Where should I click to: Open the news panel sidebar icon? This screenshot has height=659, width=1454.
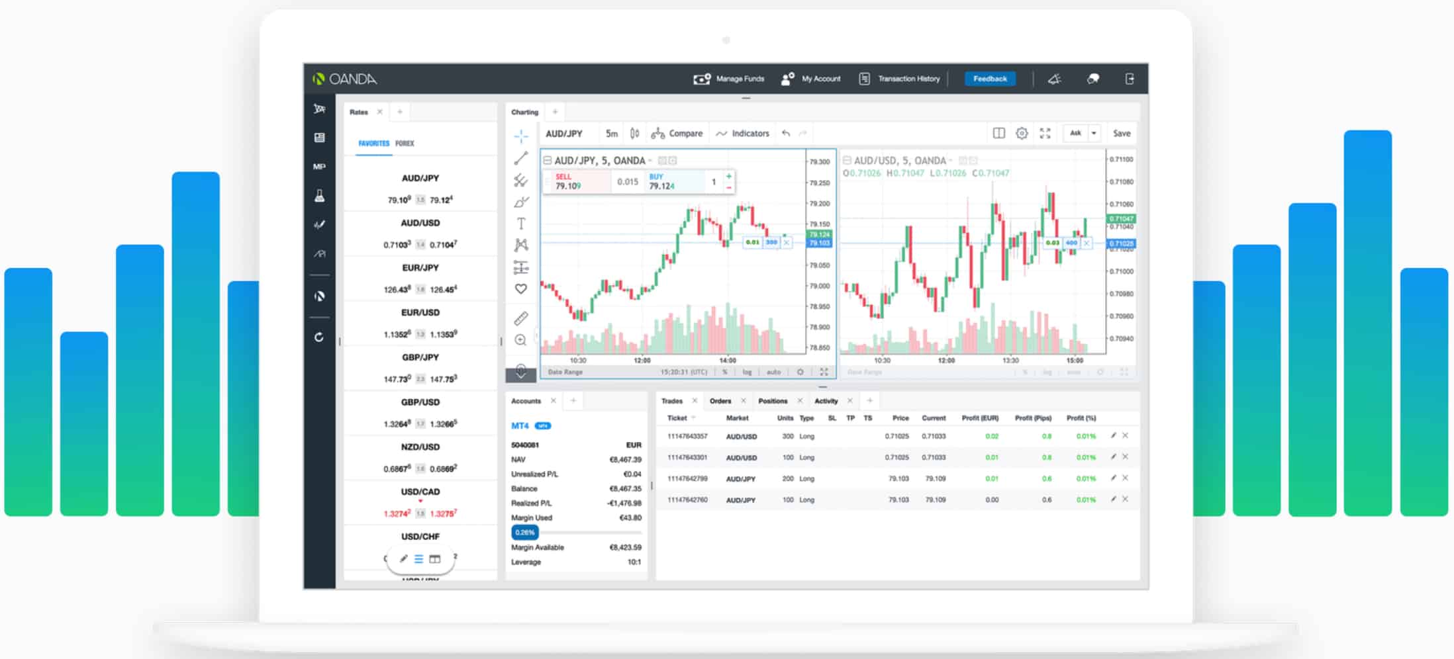coord(319,138)
